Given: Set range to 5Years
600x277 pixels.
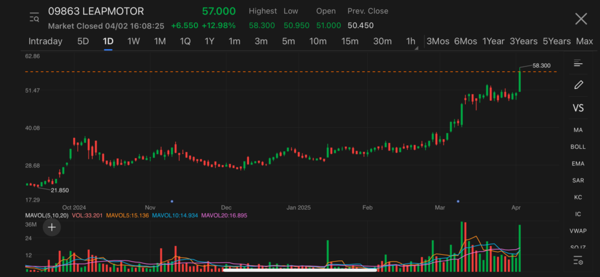Looking at the screenshot, I should coord(557,42).
